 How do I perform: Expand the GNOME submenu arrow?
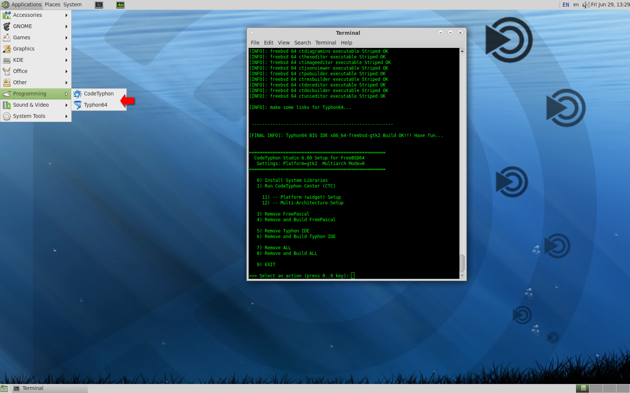point(66,26)
